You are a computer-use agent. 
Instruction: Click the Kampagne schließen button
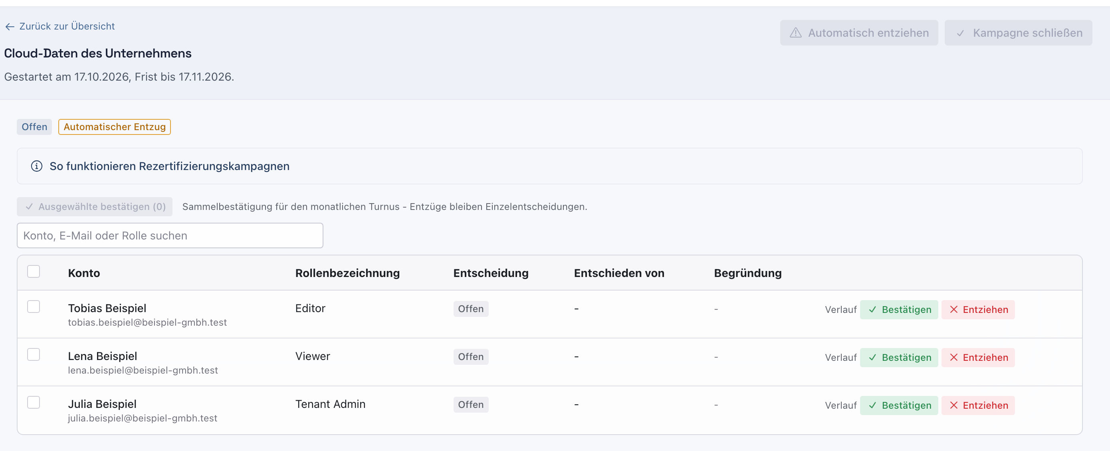(1018, 33)
